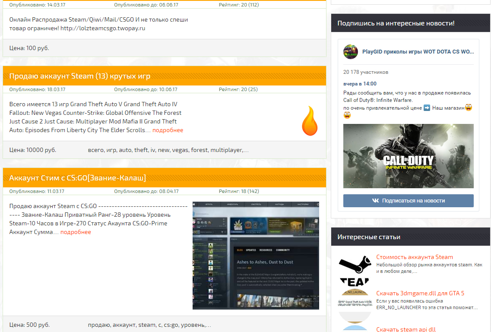Open 'Аккаунт Стим с CS:GO[Звание-Калаш]' listing
The image size is (491, 332).
pyautogui.click(x=78, y=178)
